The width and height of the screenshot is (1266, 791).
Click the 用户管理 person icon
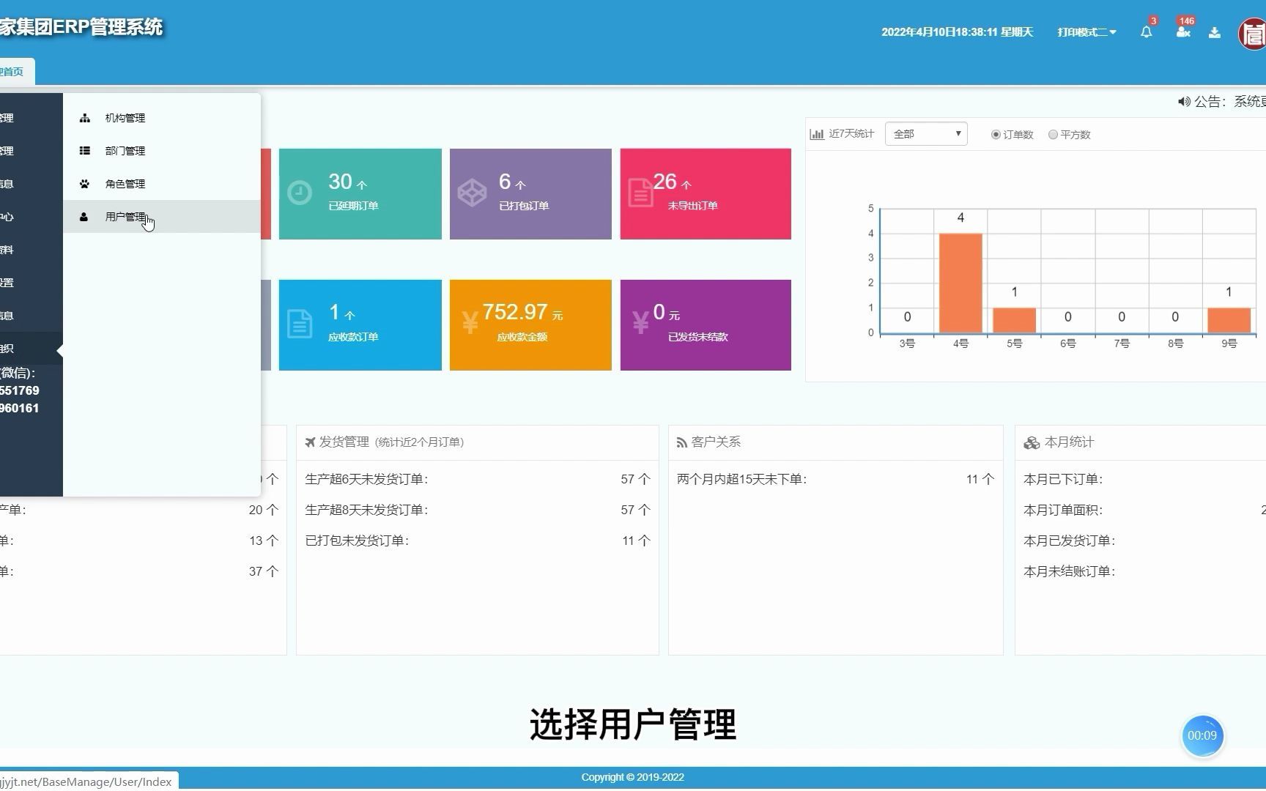point(84,217)
